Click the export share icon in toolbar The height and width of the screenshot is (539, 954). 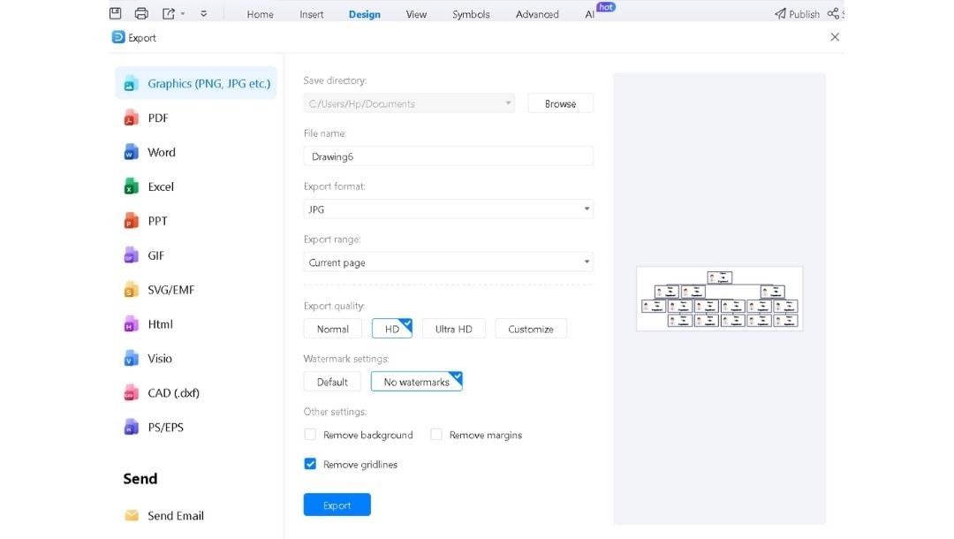click(169, 12)
